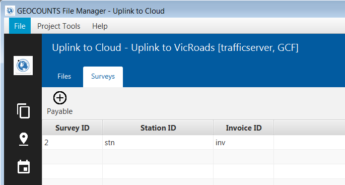Select survey row with ID 2
The height and width of the screenshot is (185, 345).
coord(193,142)
